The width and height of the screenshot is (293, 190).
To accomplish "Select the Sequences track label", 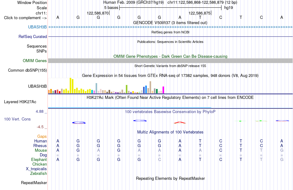I will [37, 46].
